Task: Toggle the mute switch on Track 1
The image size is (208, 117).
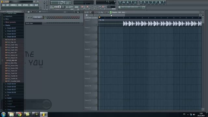Action: (x=97, y=25)
